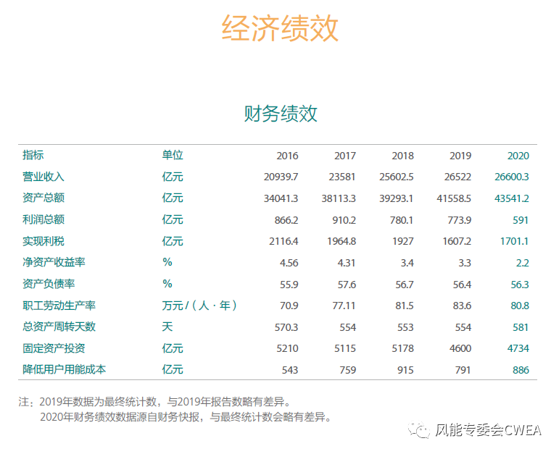Click the 降低用户用能成本 row label
The image size is (559, 454).
(x=64, y=369)
